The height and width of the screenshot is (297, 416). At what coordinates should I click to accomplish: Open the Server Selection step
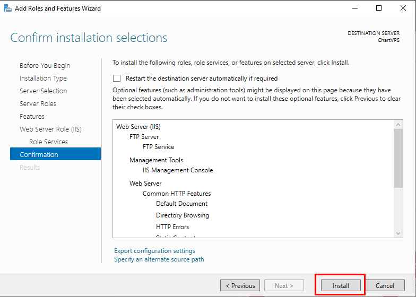pos(43,91)
